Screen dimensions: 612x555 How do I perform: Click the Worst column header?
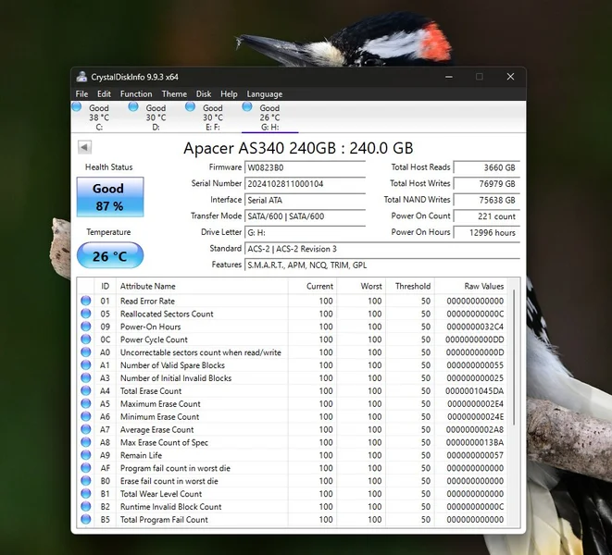tap(361, 286)
